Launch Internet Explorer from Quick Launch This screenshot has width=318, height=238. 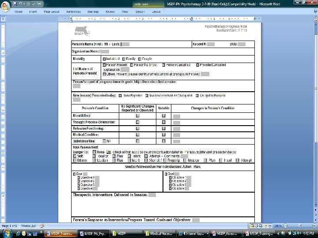18,234
